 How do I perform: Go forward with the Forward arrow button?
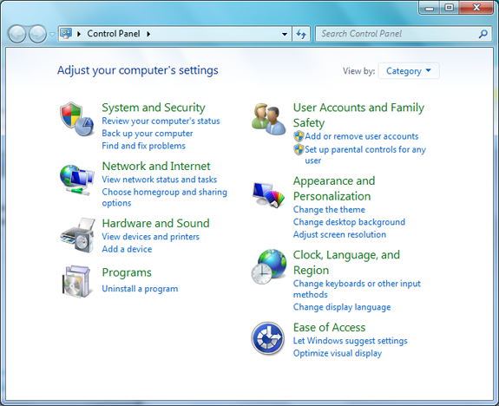click(x=37, y=34)
